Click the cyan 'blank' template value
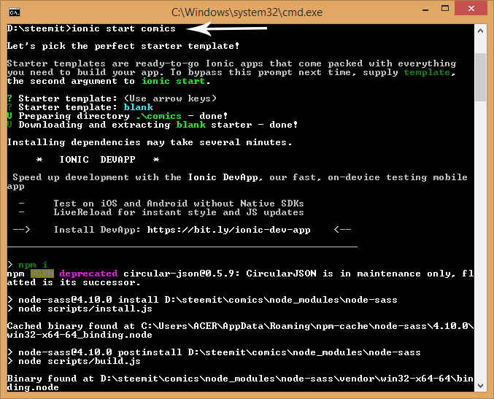Image resolution: width=494 pixels, height=399 pixels. tap(139, 107)
